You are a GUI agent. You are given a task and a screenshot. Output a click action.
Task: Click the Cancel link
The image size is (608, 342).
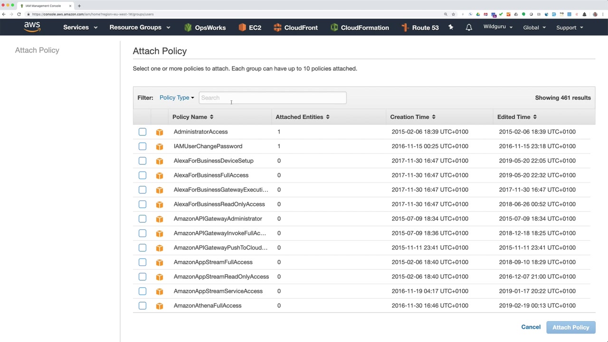coord(531,327)
